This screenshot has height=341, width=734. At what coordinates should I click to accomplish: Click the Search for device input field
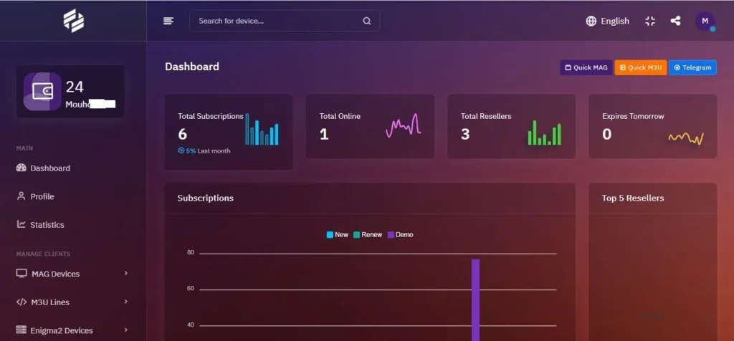pyautogui.click(x=276, y=21)
